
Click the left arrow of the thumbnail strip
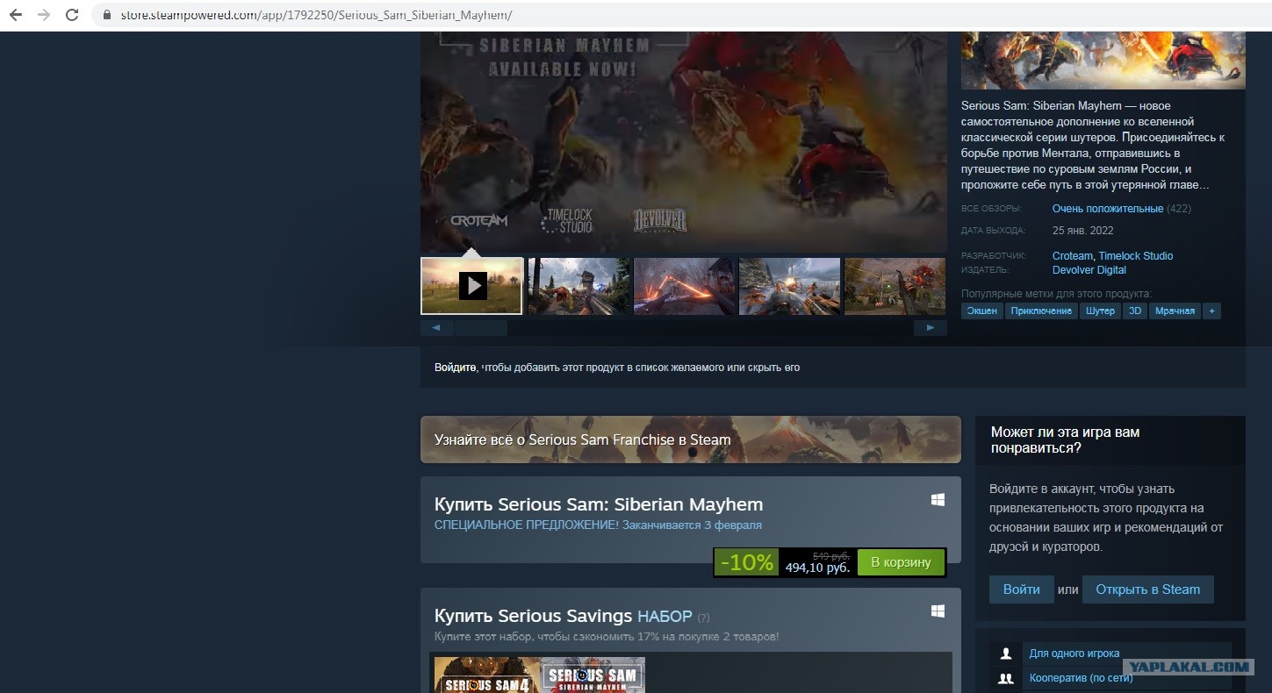pyautogui.click(x=437, y=328)
